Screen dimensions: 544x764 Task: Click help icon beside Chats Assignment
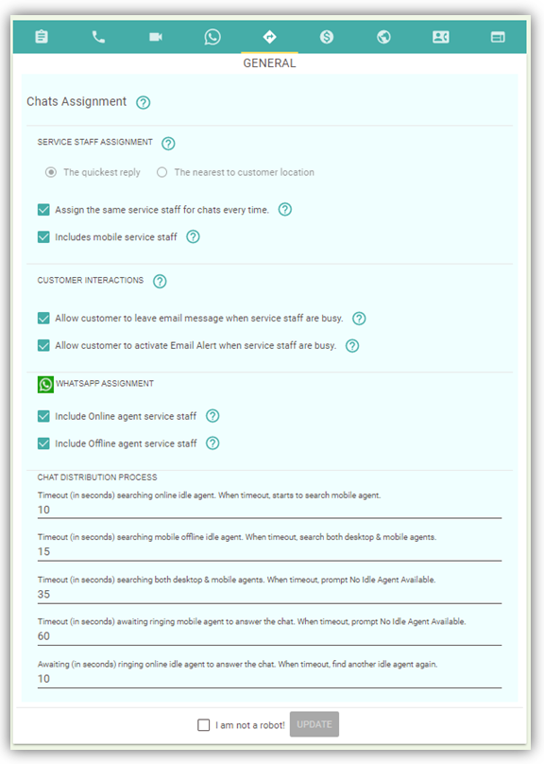[143, 102]
